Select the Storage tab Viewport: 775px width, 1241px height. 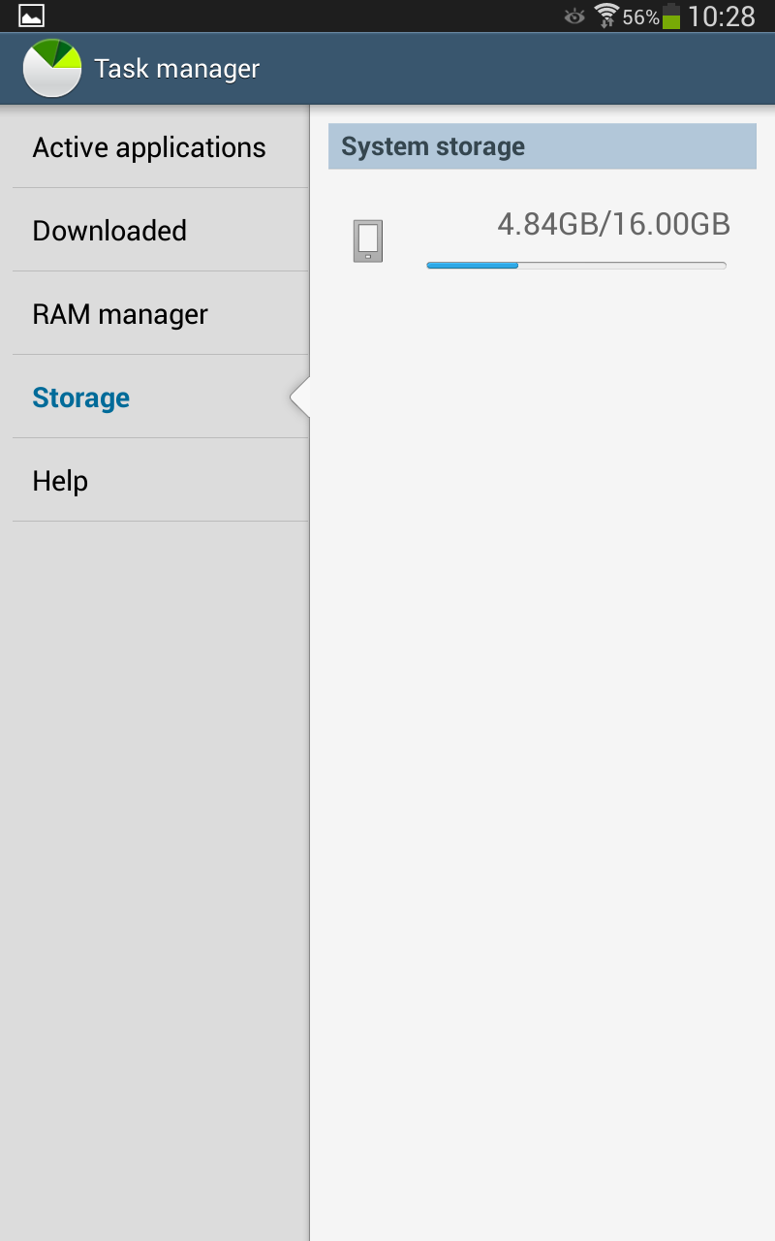(81, 398)
